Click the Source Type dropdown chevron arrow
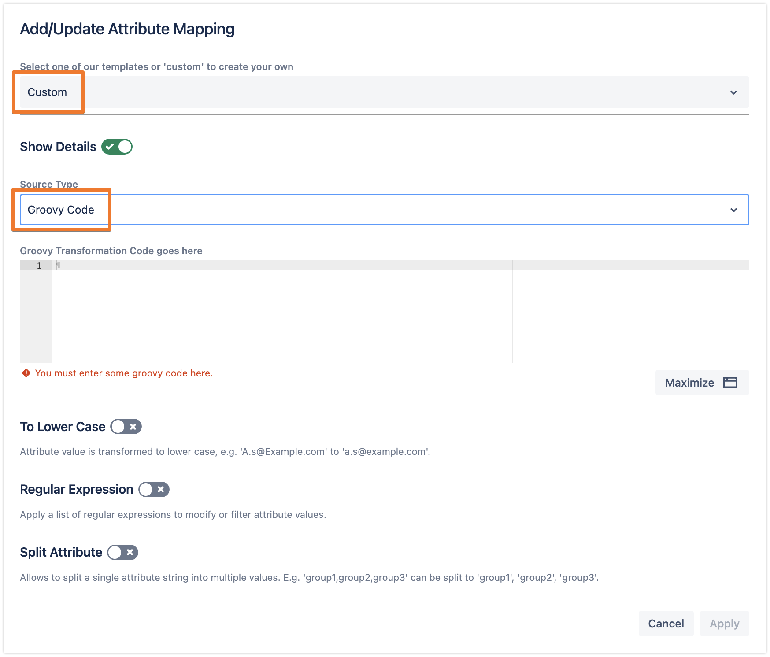The width and height of the screenshot is (770, 657). 733,210
